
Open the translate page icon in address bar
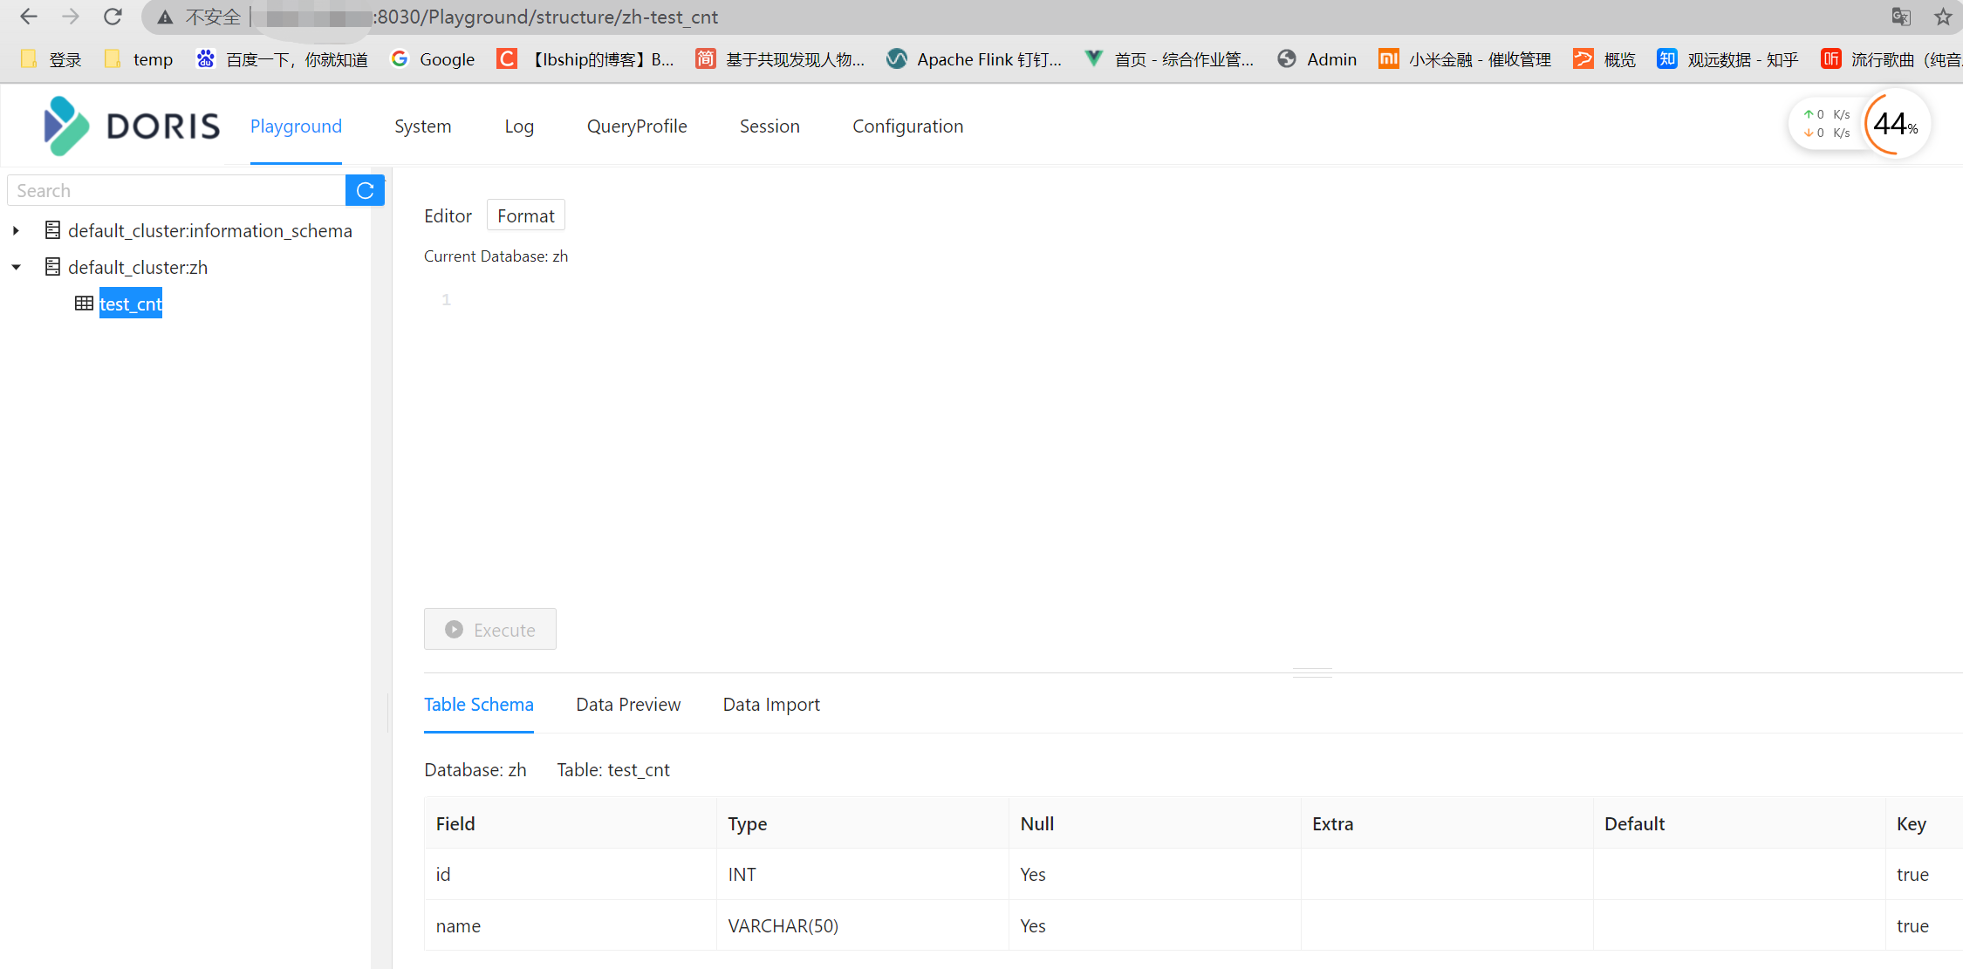1900,17
